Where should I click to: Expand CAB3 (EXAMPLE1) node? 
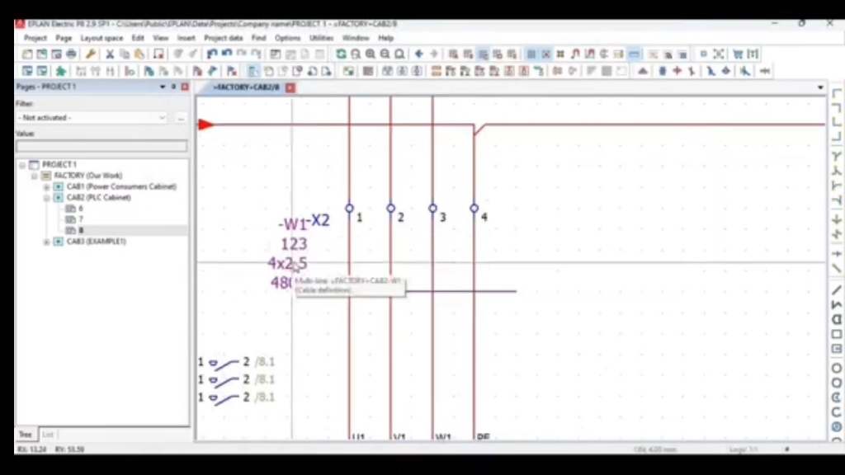tap(46, 242)
